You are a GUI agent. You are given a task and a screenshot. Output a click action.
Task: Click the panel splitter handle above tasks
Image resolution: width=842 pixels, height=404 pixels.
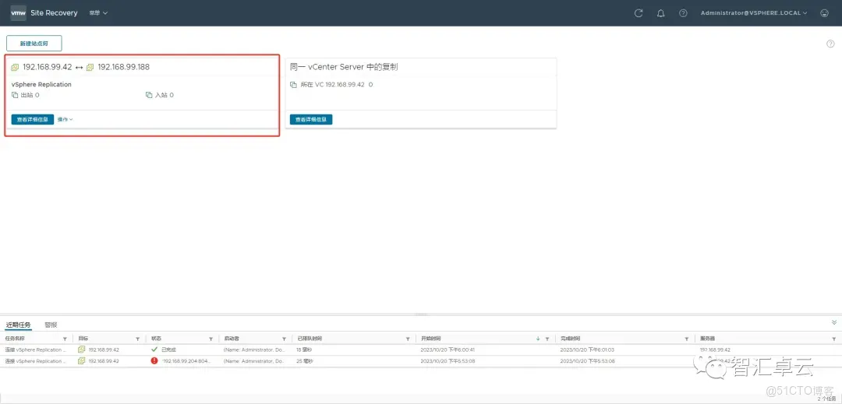pos(421,314)
